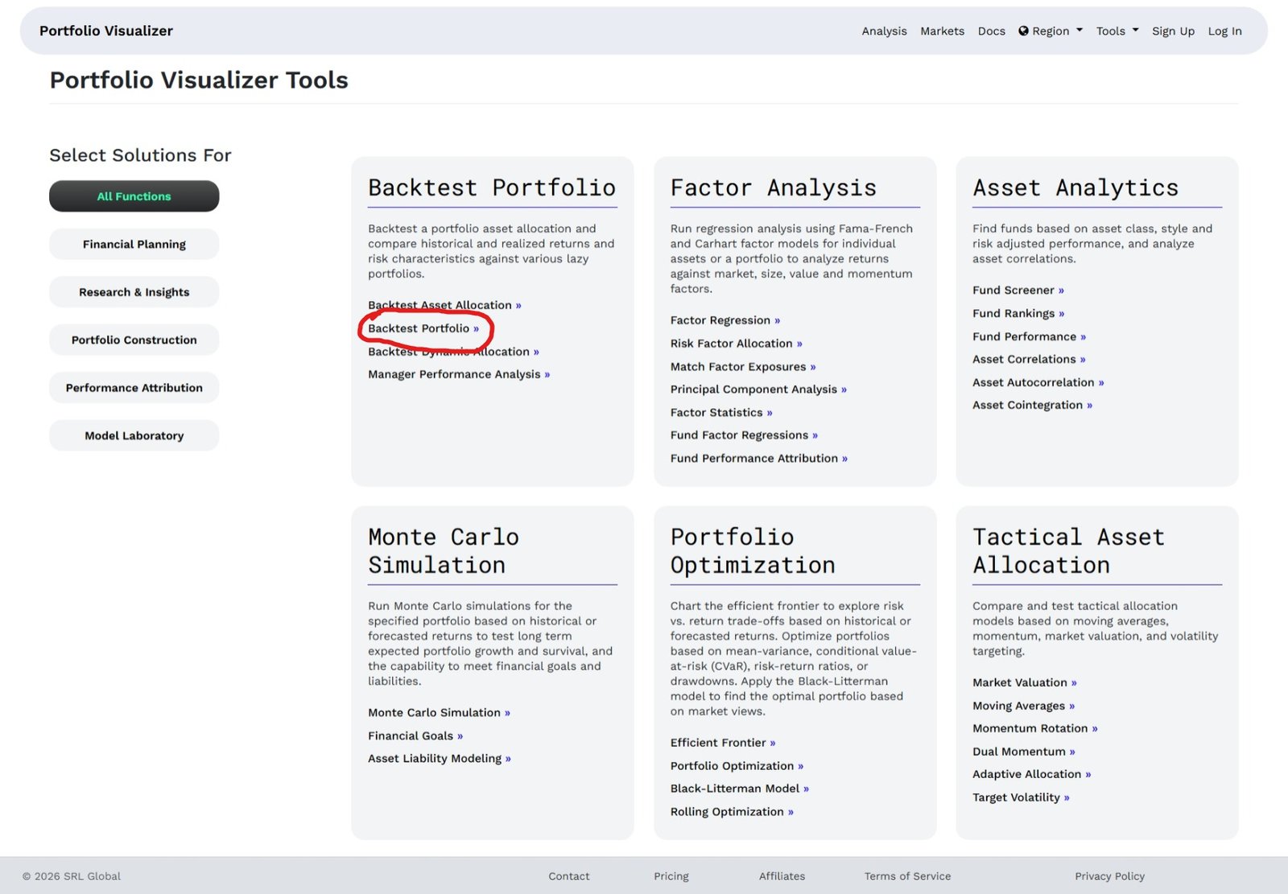
Task: Open the Financial Goals tool
Action: pyautogui.click(x=415, y=736)
